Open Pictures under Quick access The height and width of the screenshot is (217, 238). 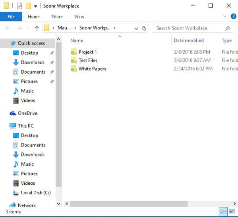click(29, 82)
